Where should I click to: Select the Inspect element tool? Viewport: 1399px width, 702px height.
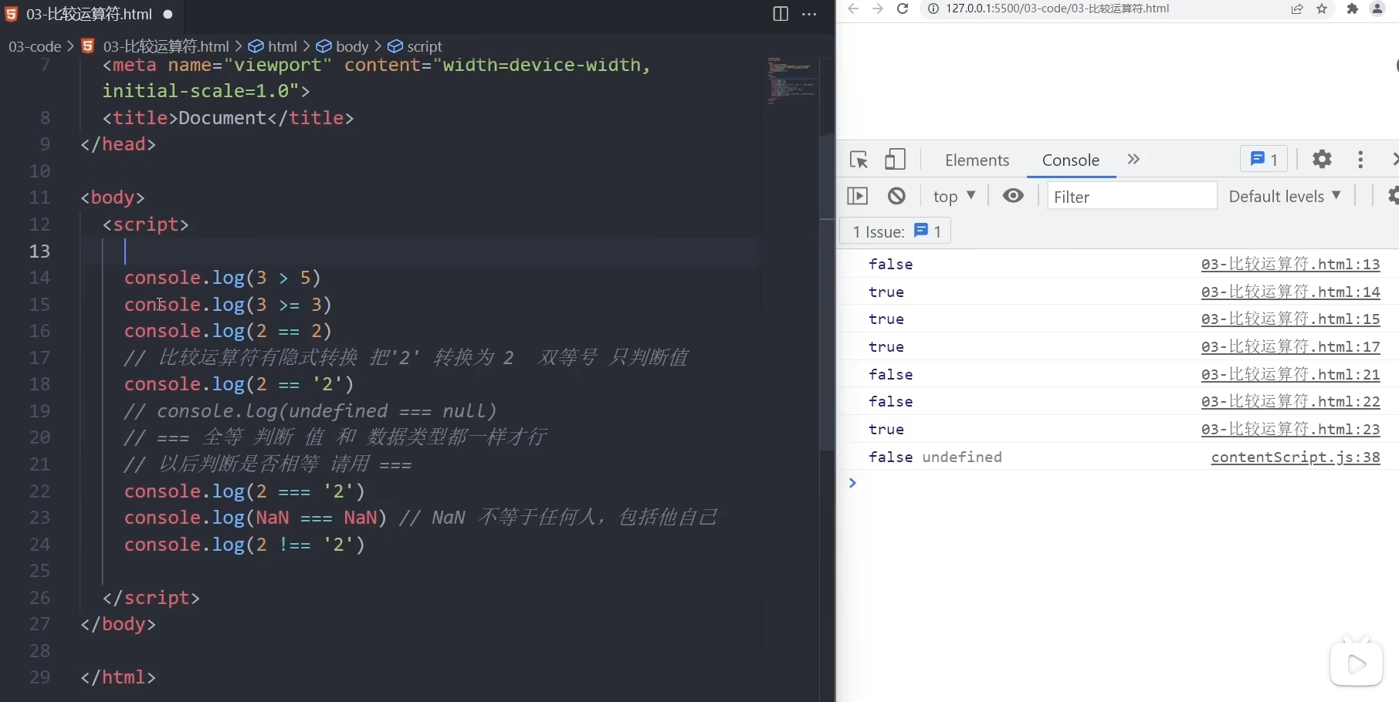857,160
